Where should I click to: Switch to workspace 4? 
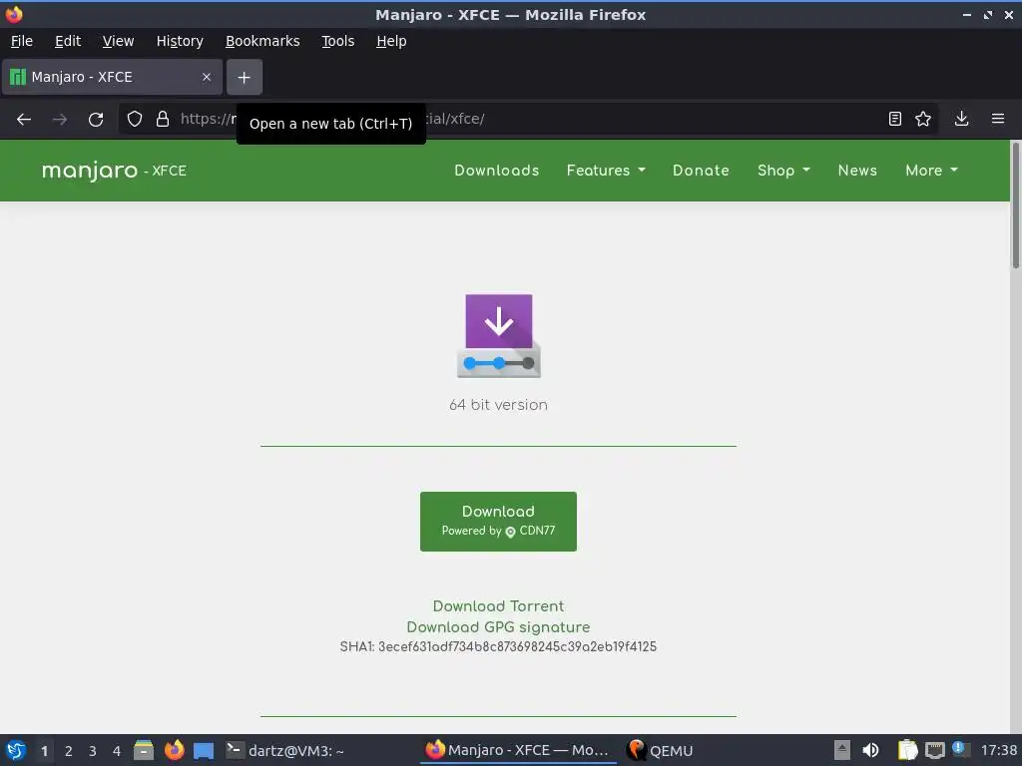pos(117,751)
